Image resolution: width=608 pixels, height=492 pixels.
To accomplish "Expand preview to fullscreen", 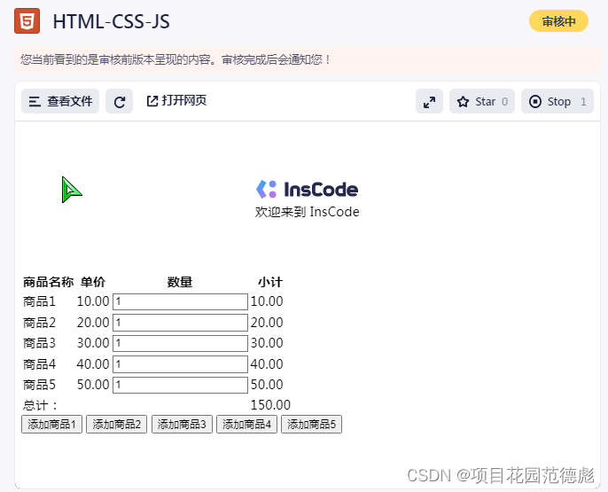I will point(429,102).
